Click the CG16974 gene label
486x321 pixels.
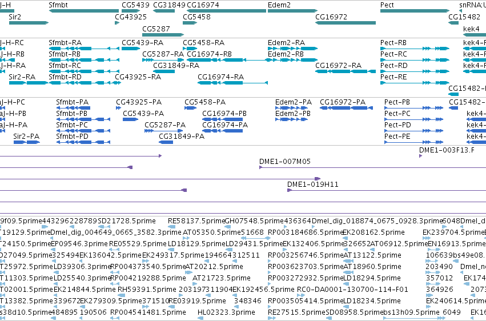[x=203, y=5]
